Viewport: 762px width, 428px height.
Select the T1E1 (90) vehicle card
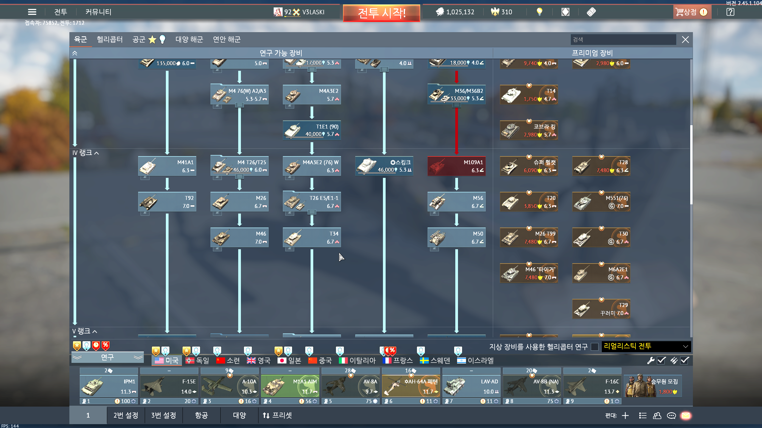coord(312,130)
